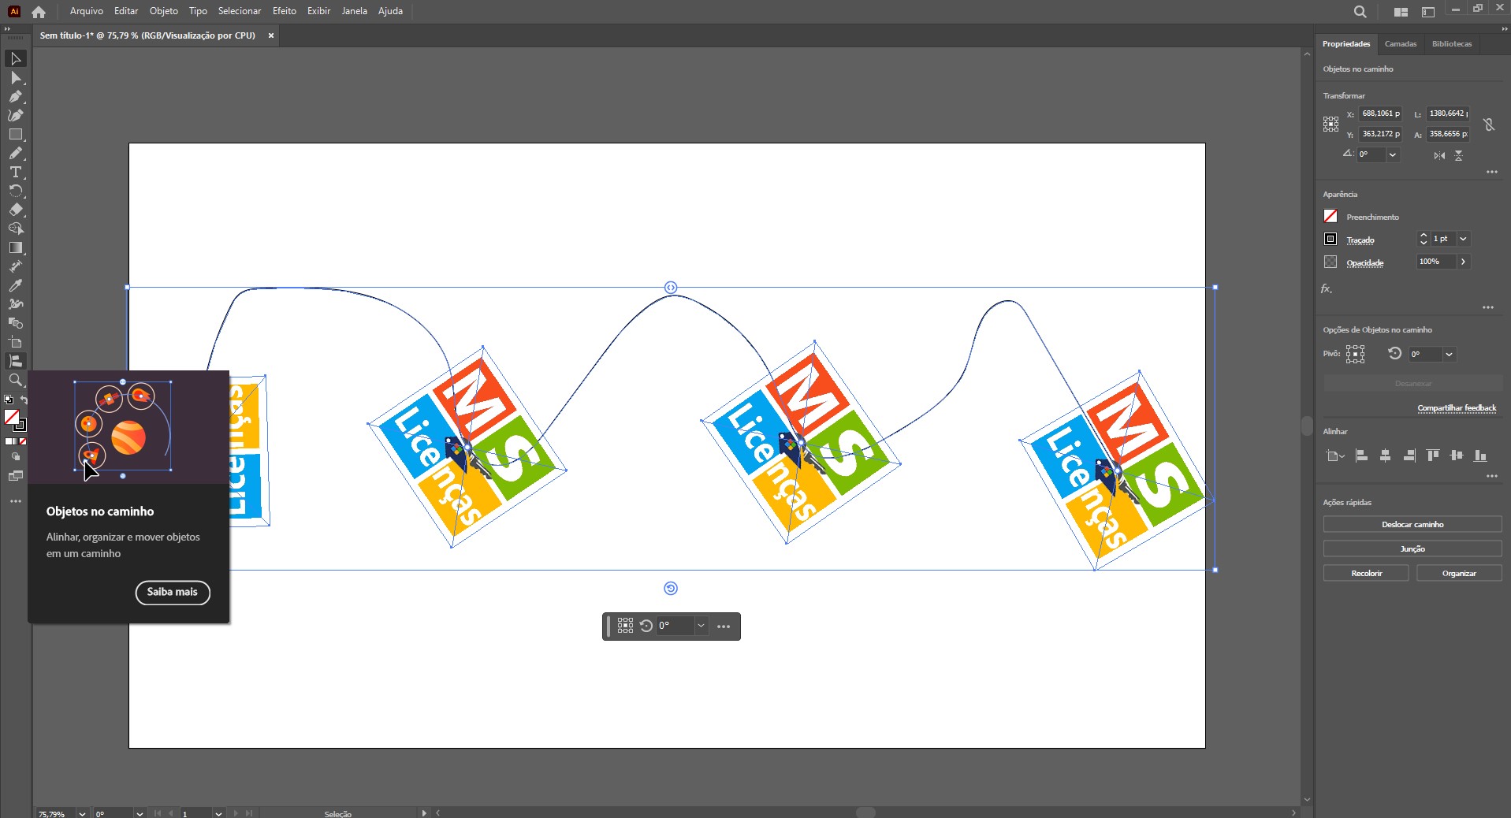
Task: Select the Artboard tool
Action: click(x=15, y=343)
